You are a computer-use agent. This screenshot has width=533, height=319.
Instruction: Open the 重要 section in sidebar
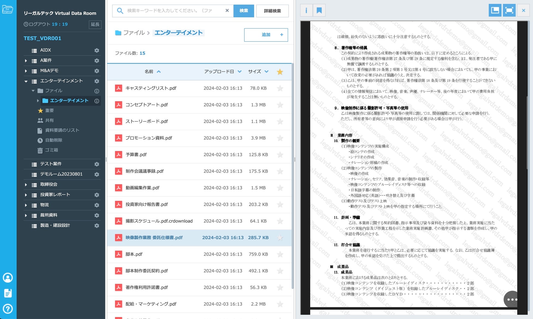[49, 111]
